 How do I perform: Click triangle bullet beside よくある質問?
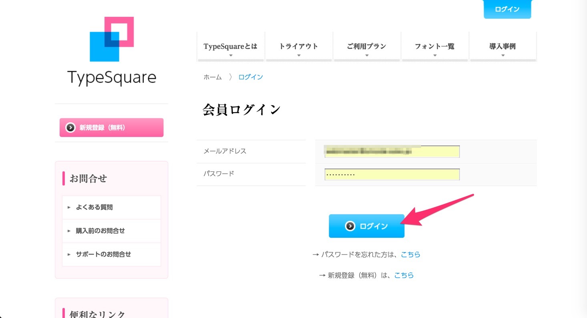(69, 207)
